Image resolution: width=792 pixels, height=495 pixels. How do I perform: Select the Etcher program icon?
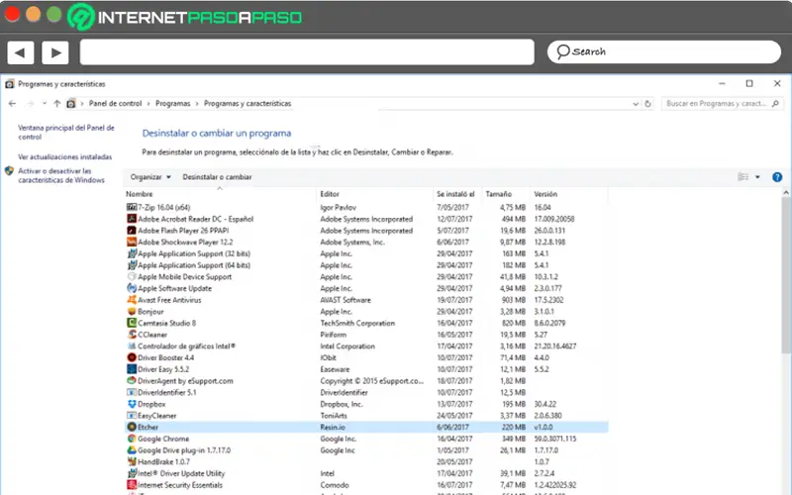click(x=132, y=427)
